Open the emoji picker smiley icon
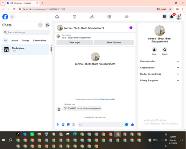 (126, 124)
